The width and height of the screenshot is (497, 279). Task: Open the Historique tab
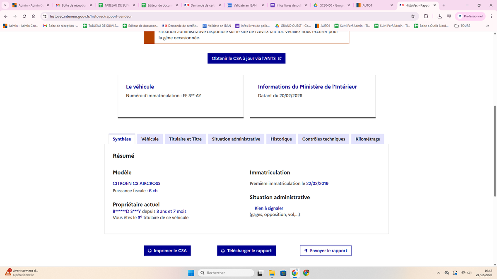coord(281,139)
